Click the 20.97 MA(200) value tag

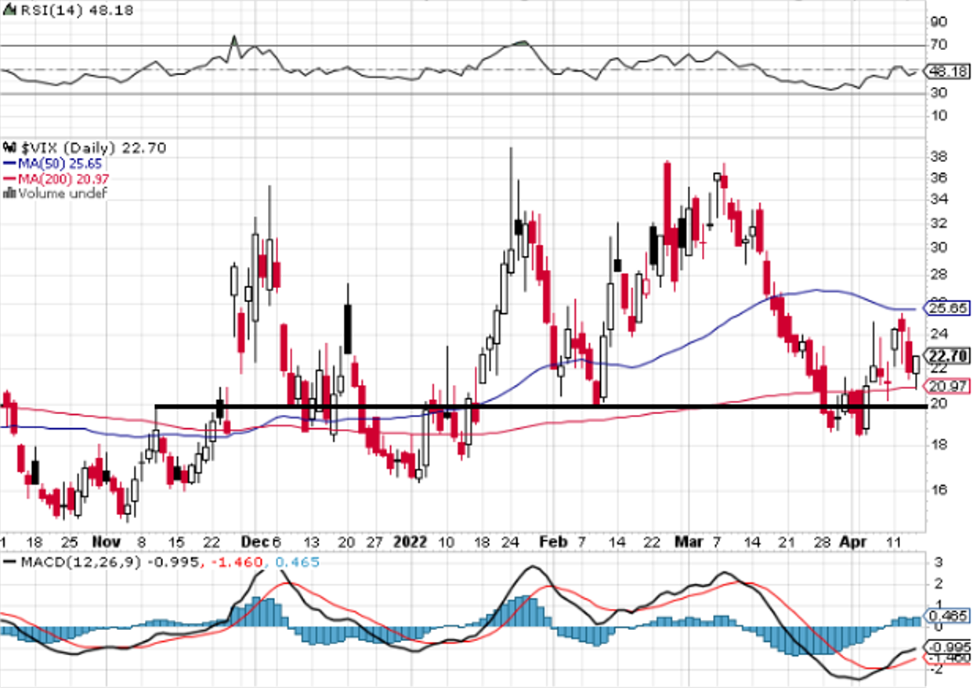(947, 386)
